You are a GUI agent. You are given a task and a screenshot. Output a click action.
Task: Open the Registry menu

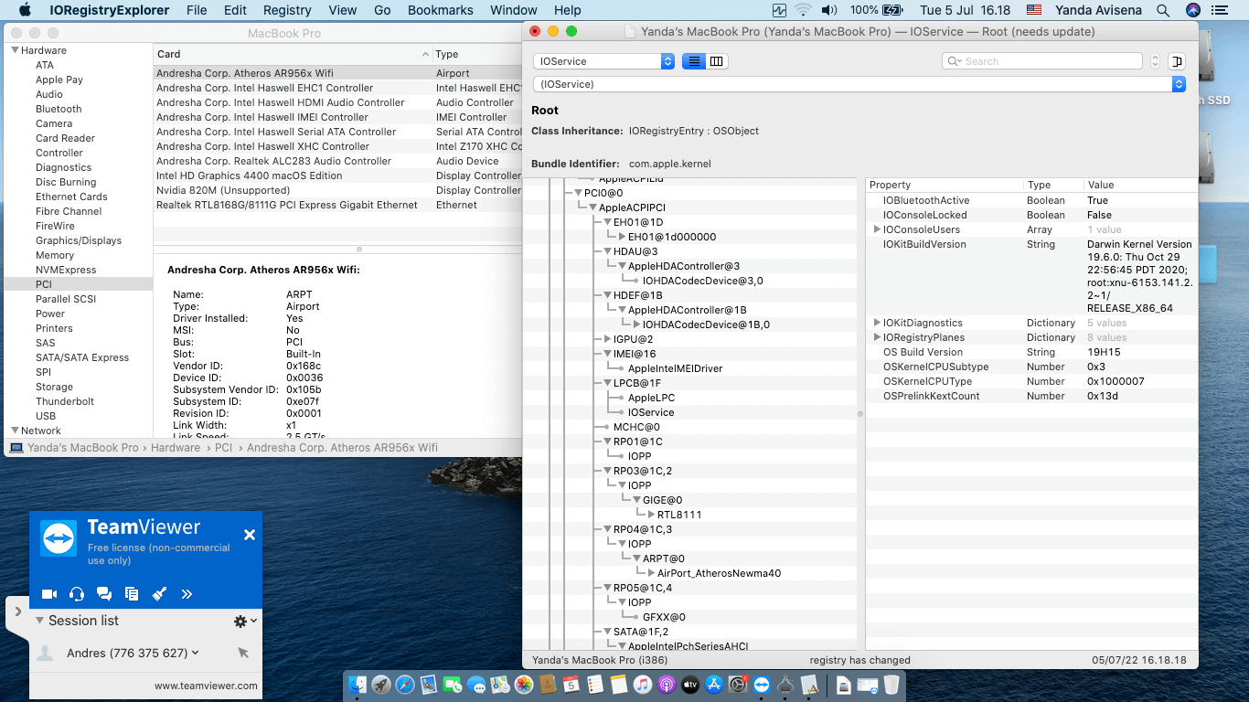coord(287,10)
